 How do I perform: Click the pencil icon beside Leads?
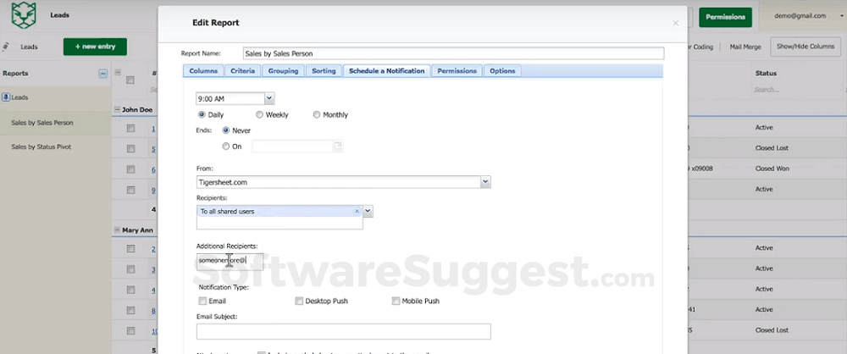(6, 47)
